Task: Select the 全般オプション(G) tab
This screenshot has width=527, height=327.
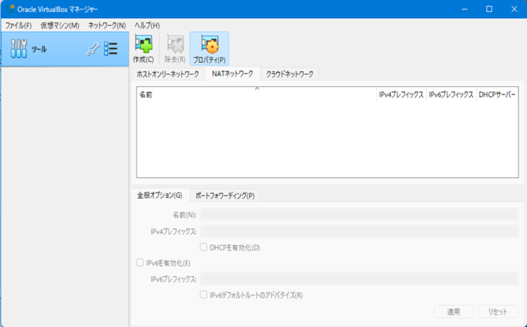Action: click(x=159, y=195)
